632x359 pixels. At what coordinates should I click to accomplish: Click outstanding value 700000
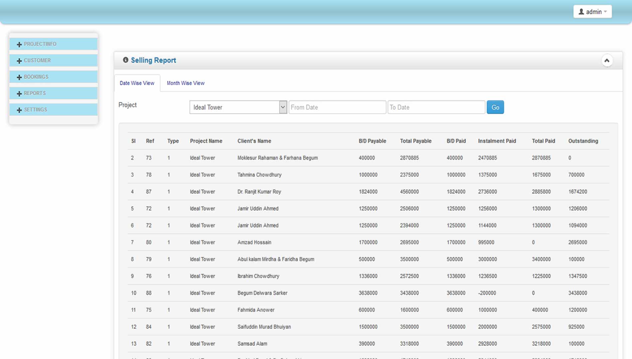tap(576, 175)
